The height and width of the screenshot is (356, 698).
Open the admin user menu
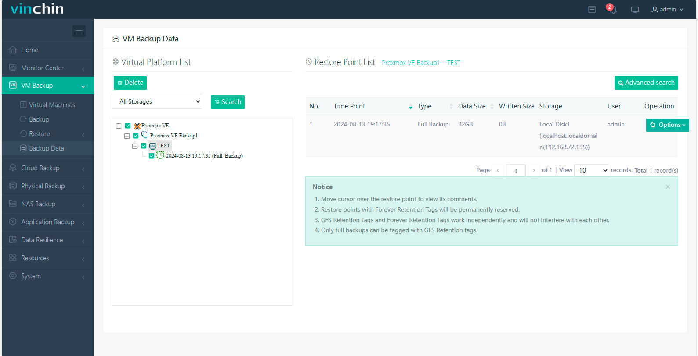(667, 9)
